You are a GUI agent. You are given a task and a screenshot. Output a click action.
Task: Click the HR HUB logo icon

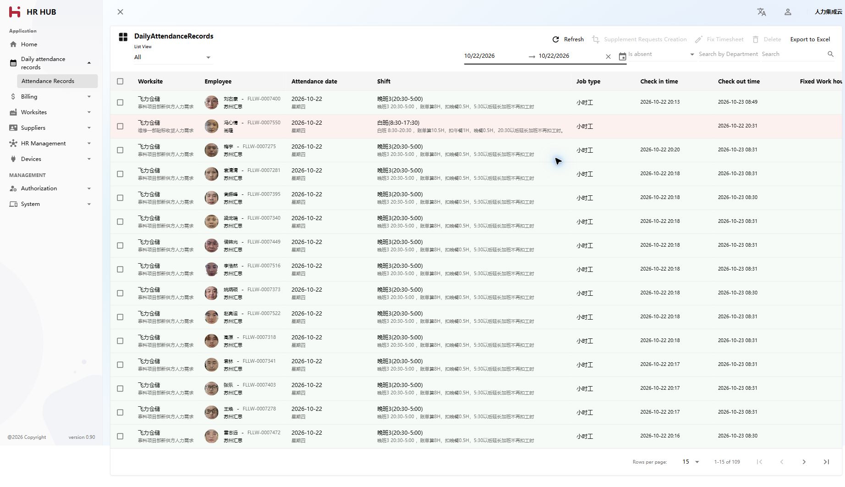(x=15, y=12)
